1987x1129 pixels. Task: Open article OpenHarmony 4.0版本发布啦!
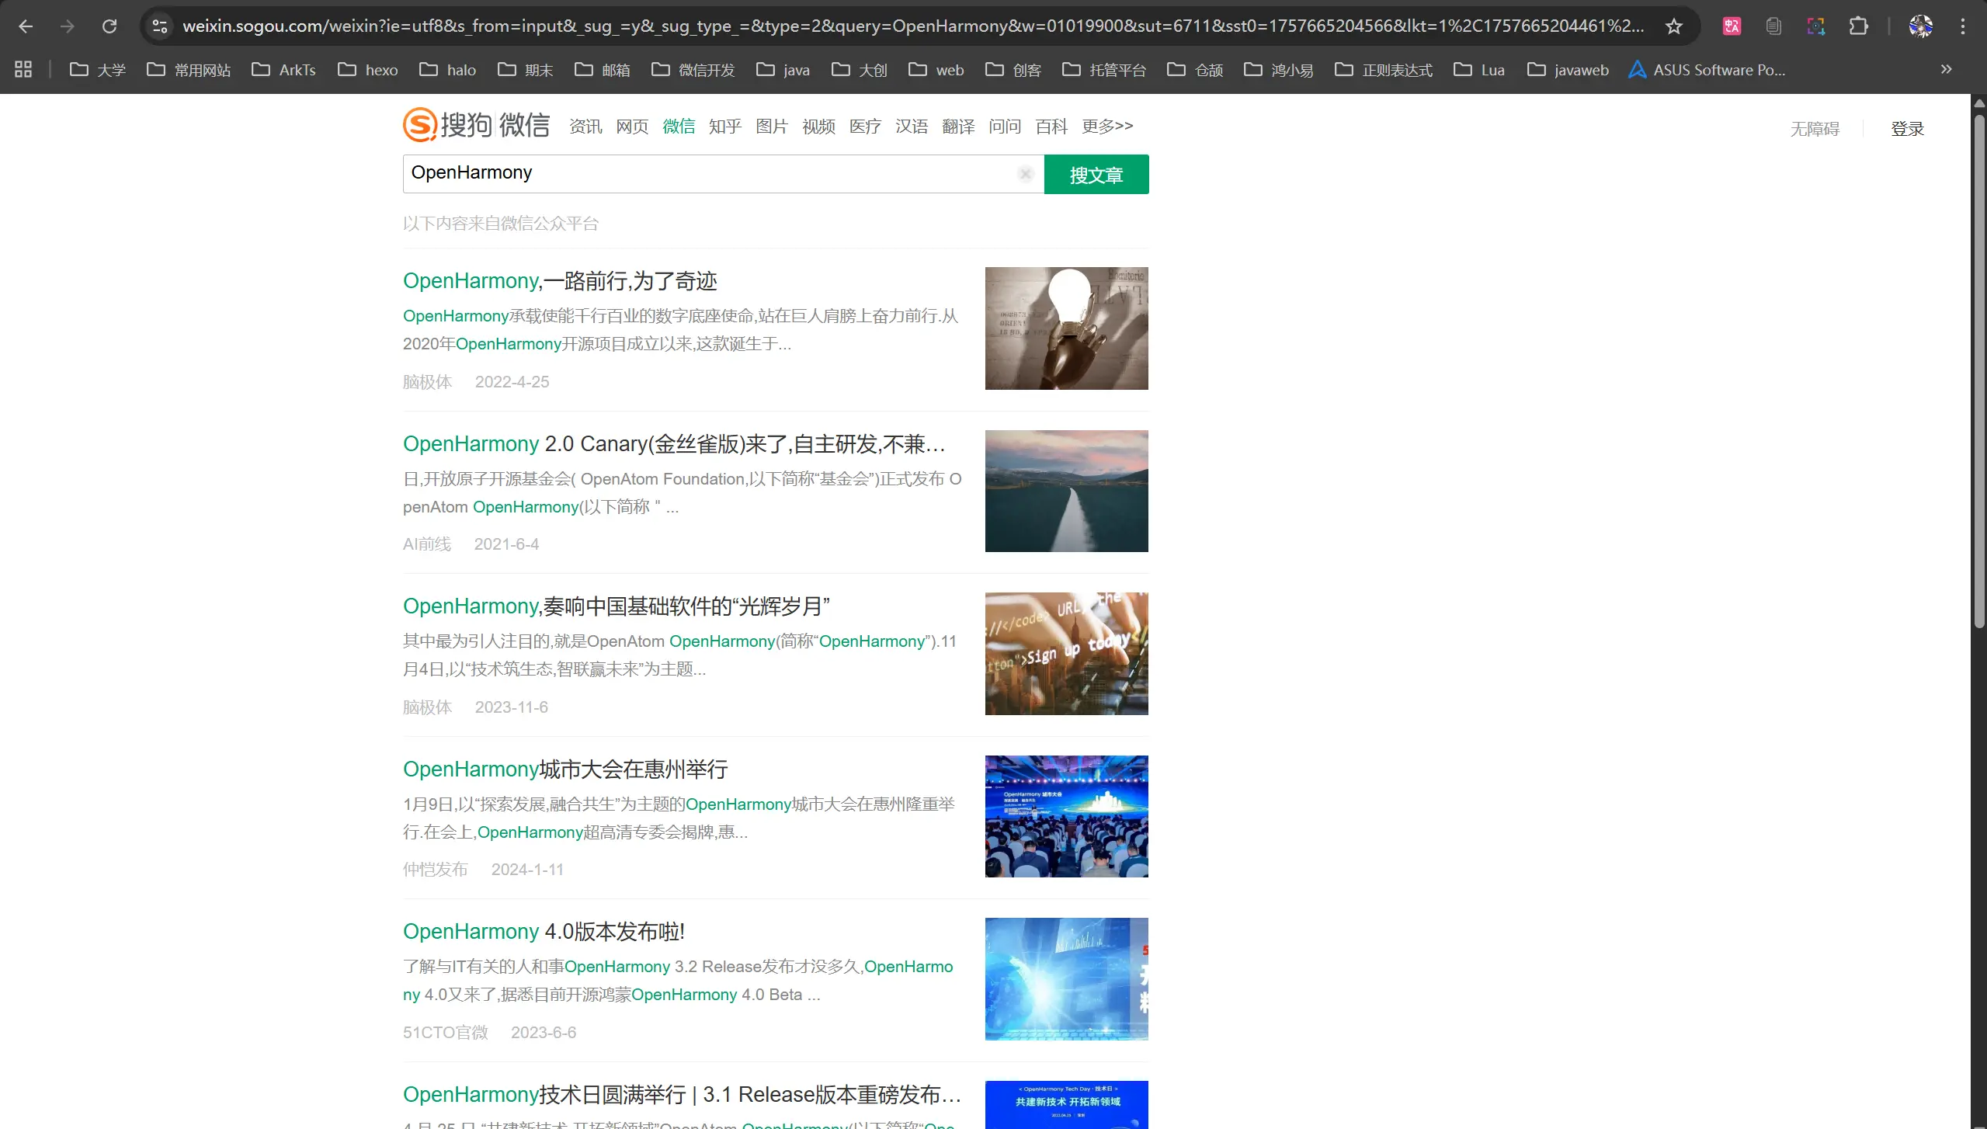(x=544, y=931)
